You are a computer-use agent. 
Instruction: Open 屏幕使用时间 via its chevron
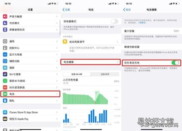pos(57,30)
